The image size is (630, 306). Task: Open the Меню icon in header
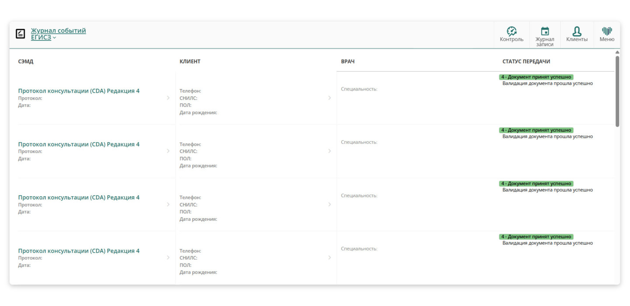[607, 31]
